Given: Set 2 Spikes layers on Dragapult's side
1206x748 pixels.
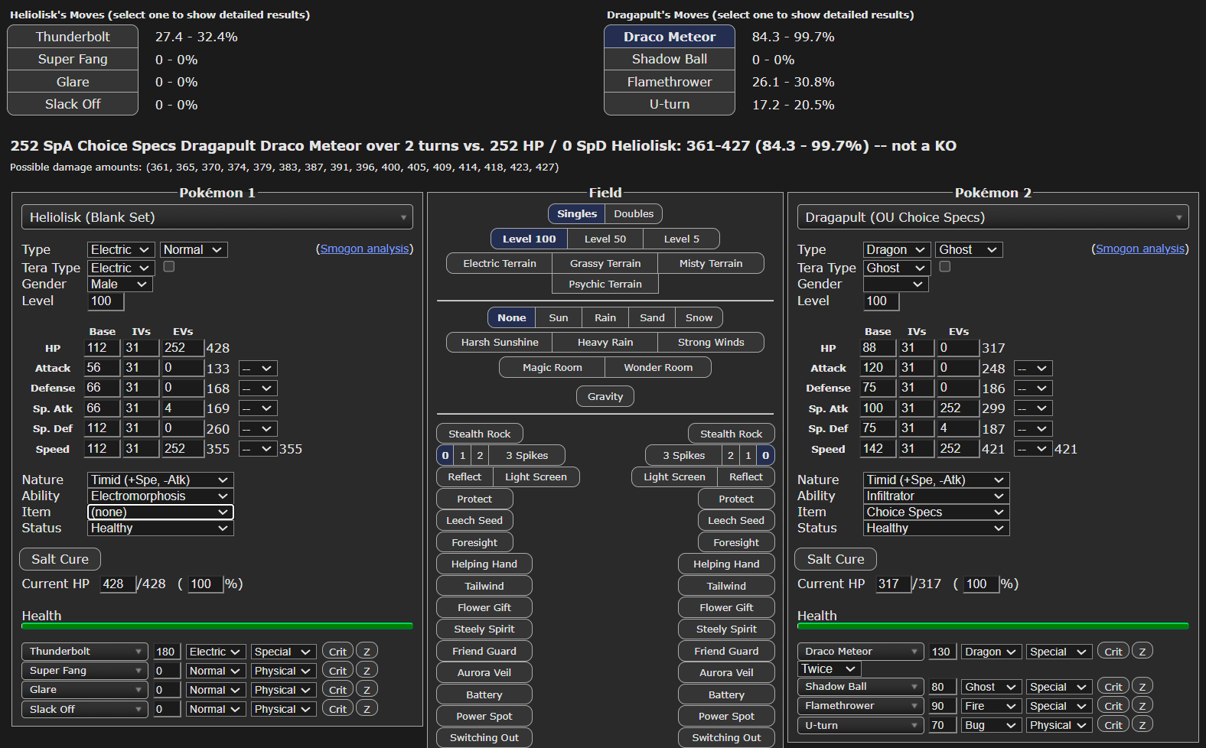Looking at the screenshot, I should (731, 455).
